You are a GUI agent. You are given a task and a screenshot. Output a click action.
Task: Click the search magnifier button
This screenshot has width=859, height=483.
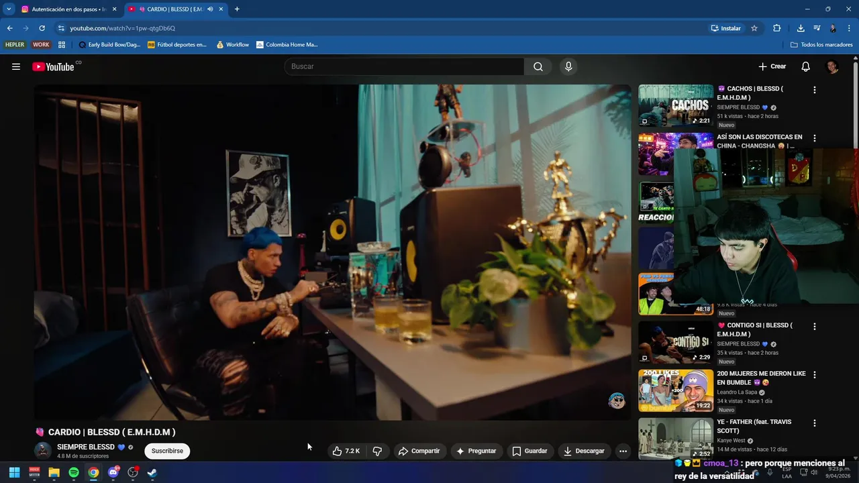tap(538, 66)
